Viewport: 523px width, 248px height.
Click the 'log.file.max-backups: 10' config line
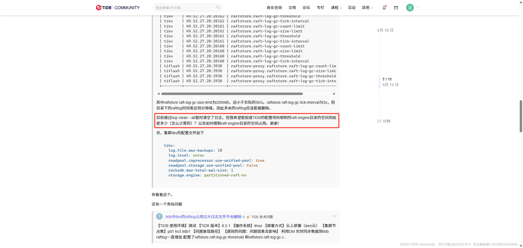click(x=195, y=151)
